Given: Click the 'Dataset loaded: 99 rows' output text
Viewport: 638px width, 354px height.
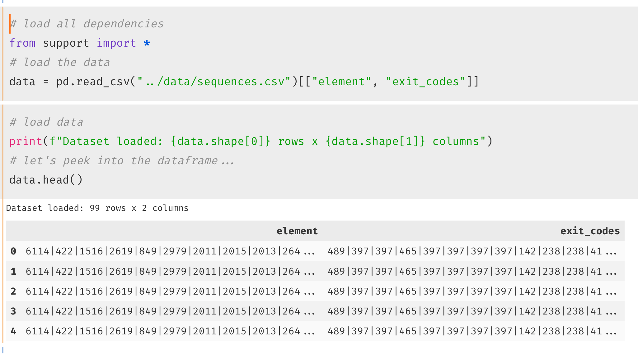Looking at the screenshot, I should coord(97,208).
